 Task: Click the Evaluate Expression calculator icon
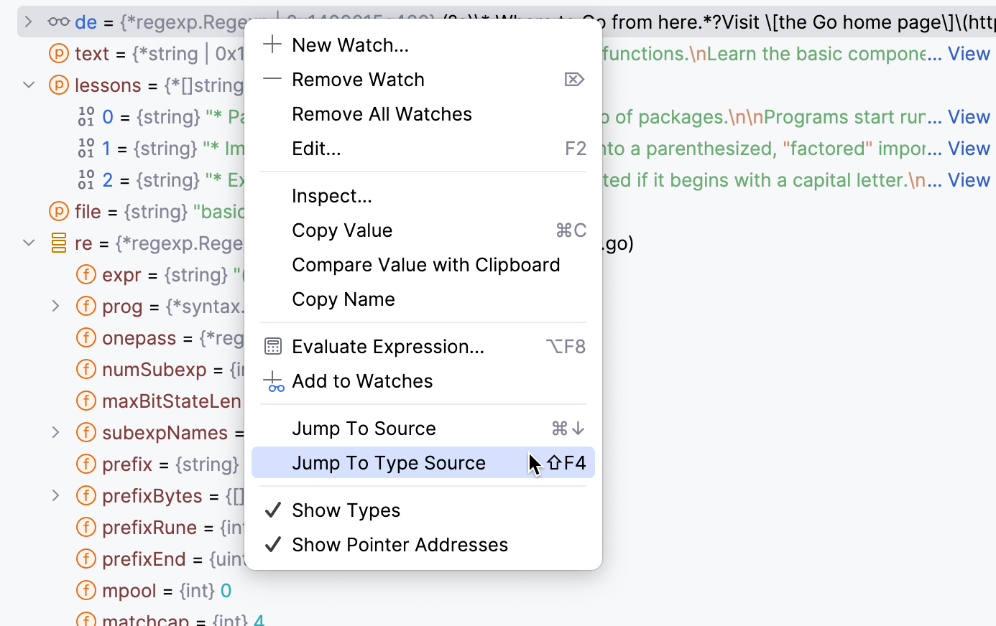click(x=273, y=346)
